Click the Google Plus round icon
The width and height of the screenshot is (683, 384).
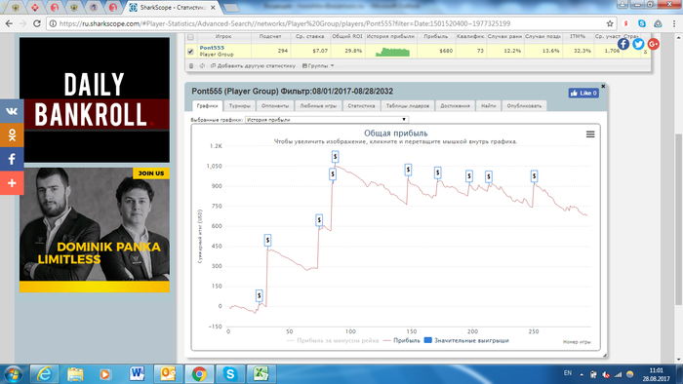pos(653,44)
